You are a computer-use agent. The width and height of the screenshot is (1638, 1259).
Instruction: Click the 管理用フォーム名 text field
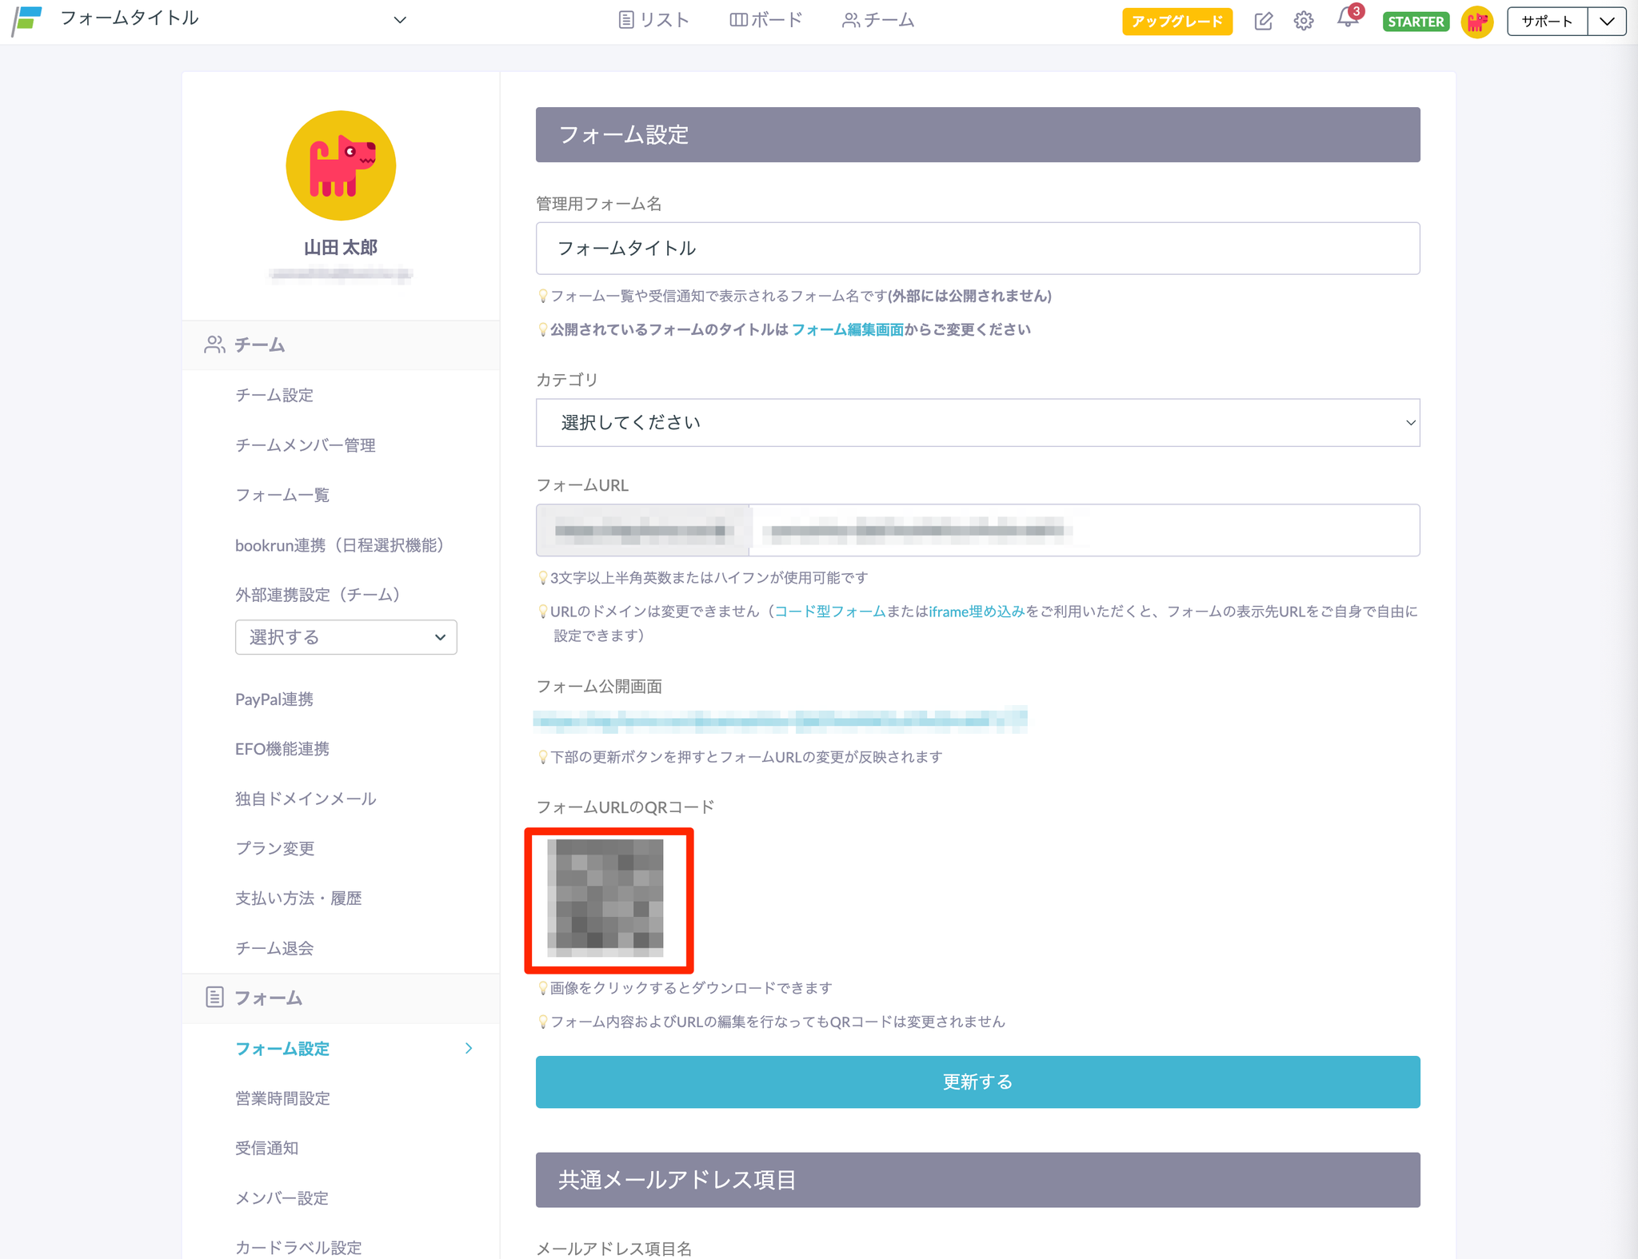pos(977,249)
